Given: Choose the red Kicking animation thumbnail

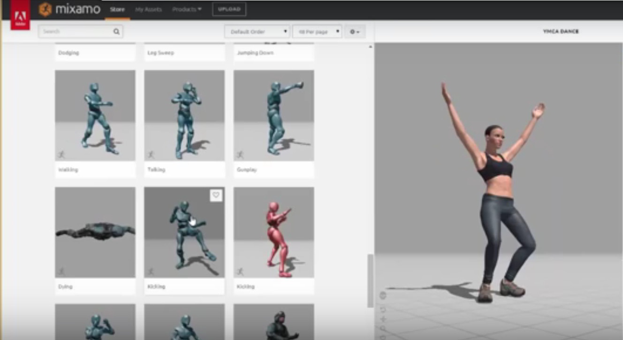Looking at the screenshot, I should [x=274, y=232].
